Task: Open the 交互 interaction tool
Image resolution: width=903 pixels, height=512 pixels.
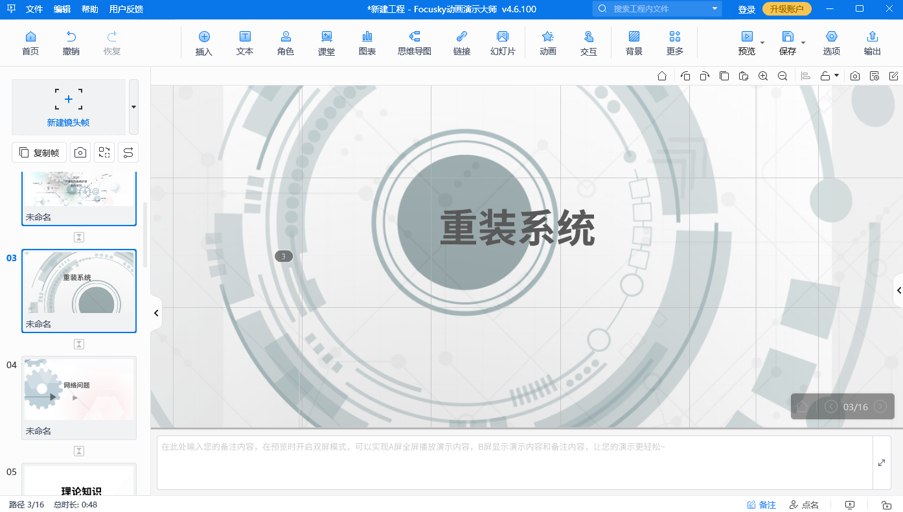Action: point(589,43)
